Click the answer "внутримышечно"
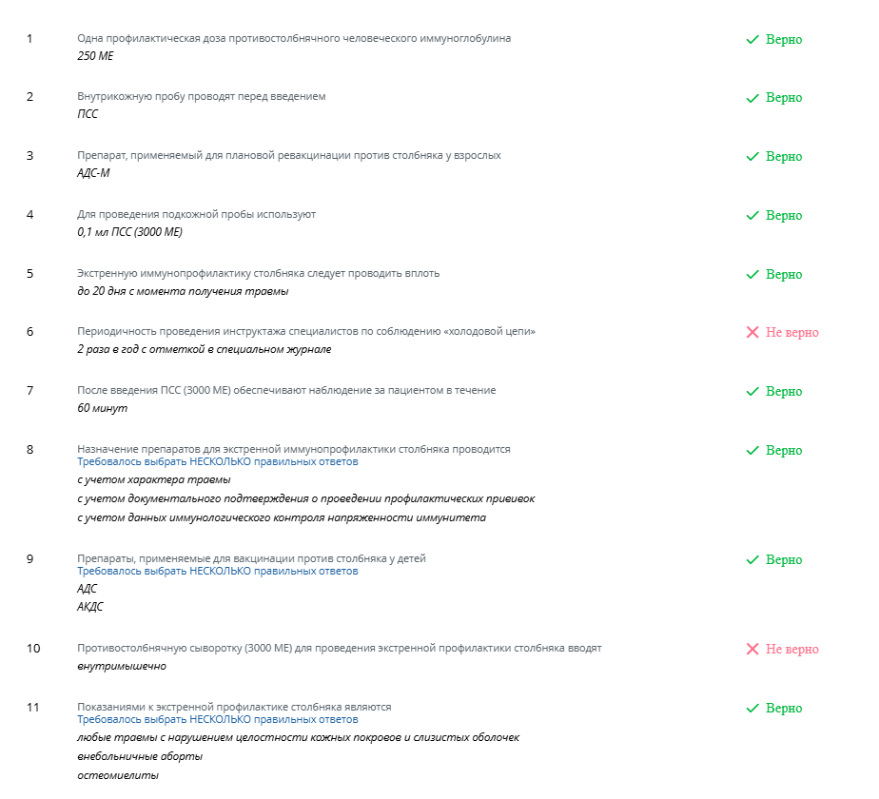 coord(122,666)
